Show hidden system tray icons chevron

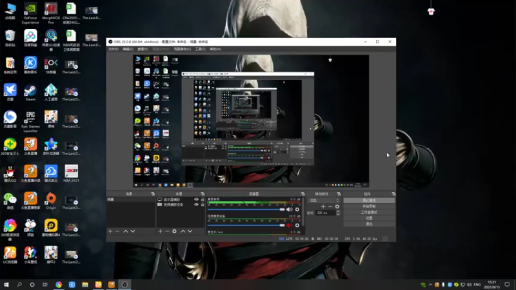coord(430,285)
